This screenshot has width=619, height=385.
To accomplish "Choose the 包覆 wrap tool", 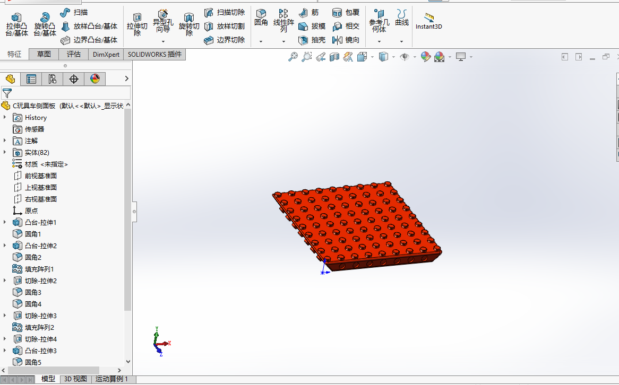I will click(346, 13).
